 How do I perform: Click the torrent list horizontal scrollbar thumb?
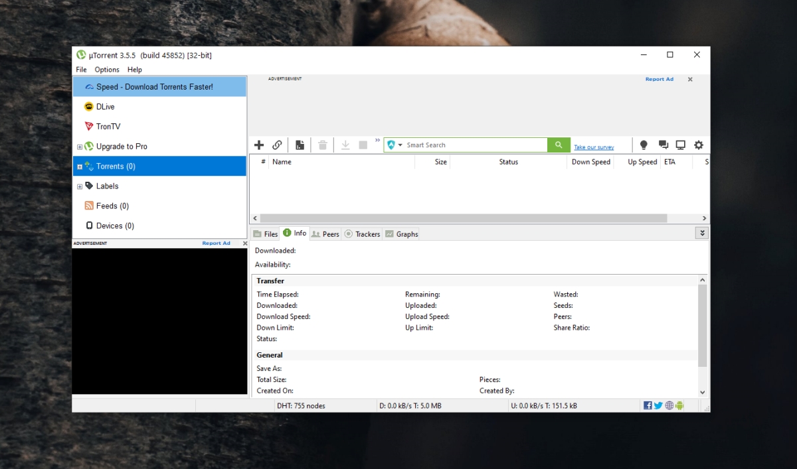(x=464, y=218)
